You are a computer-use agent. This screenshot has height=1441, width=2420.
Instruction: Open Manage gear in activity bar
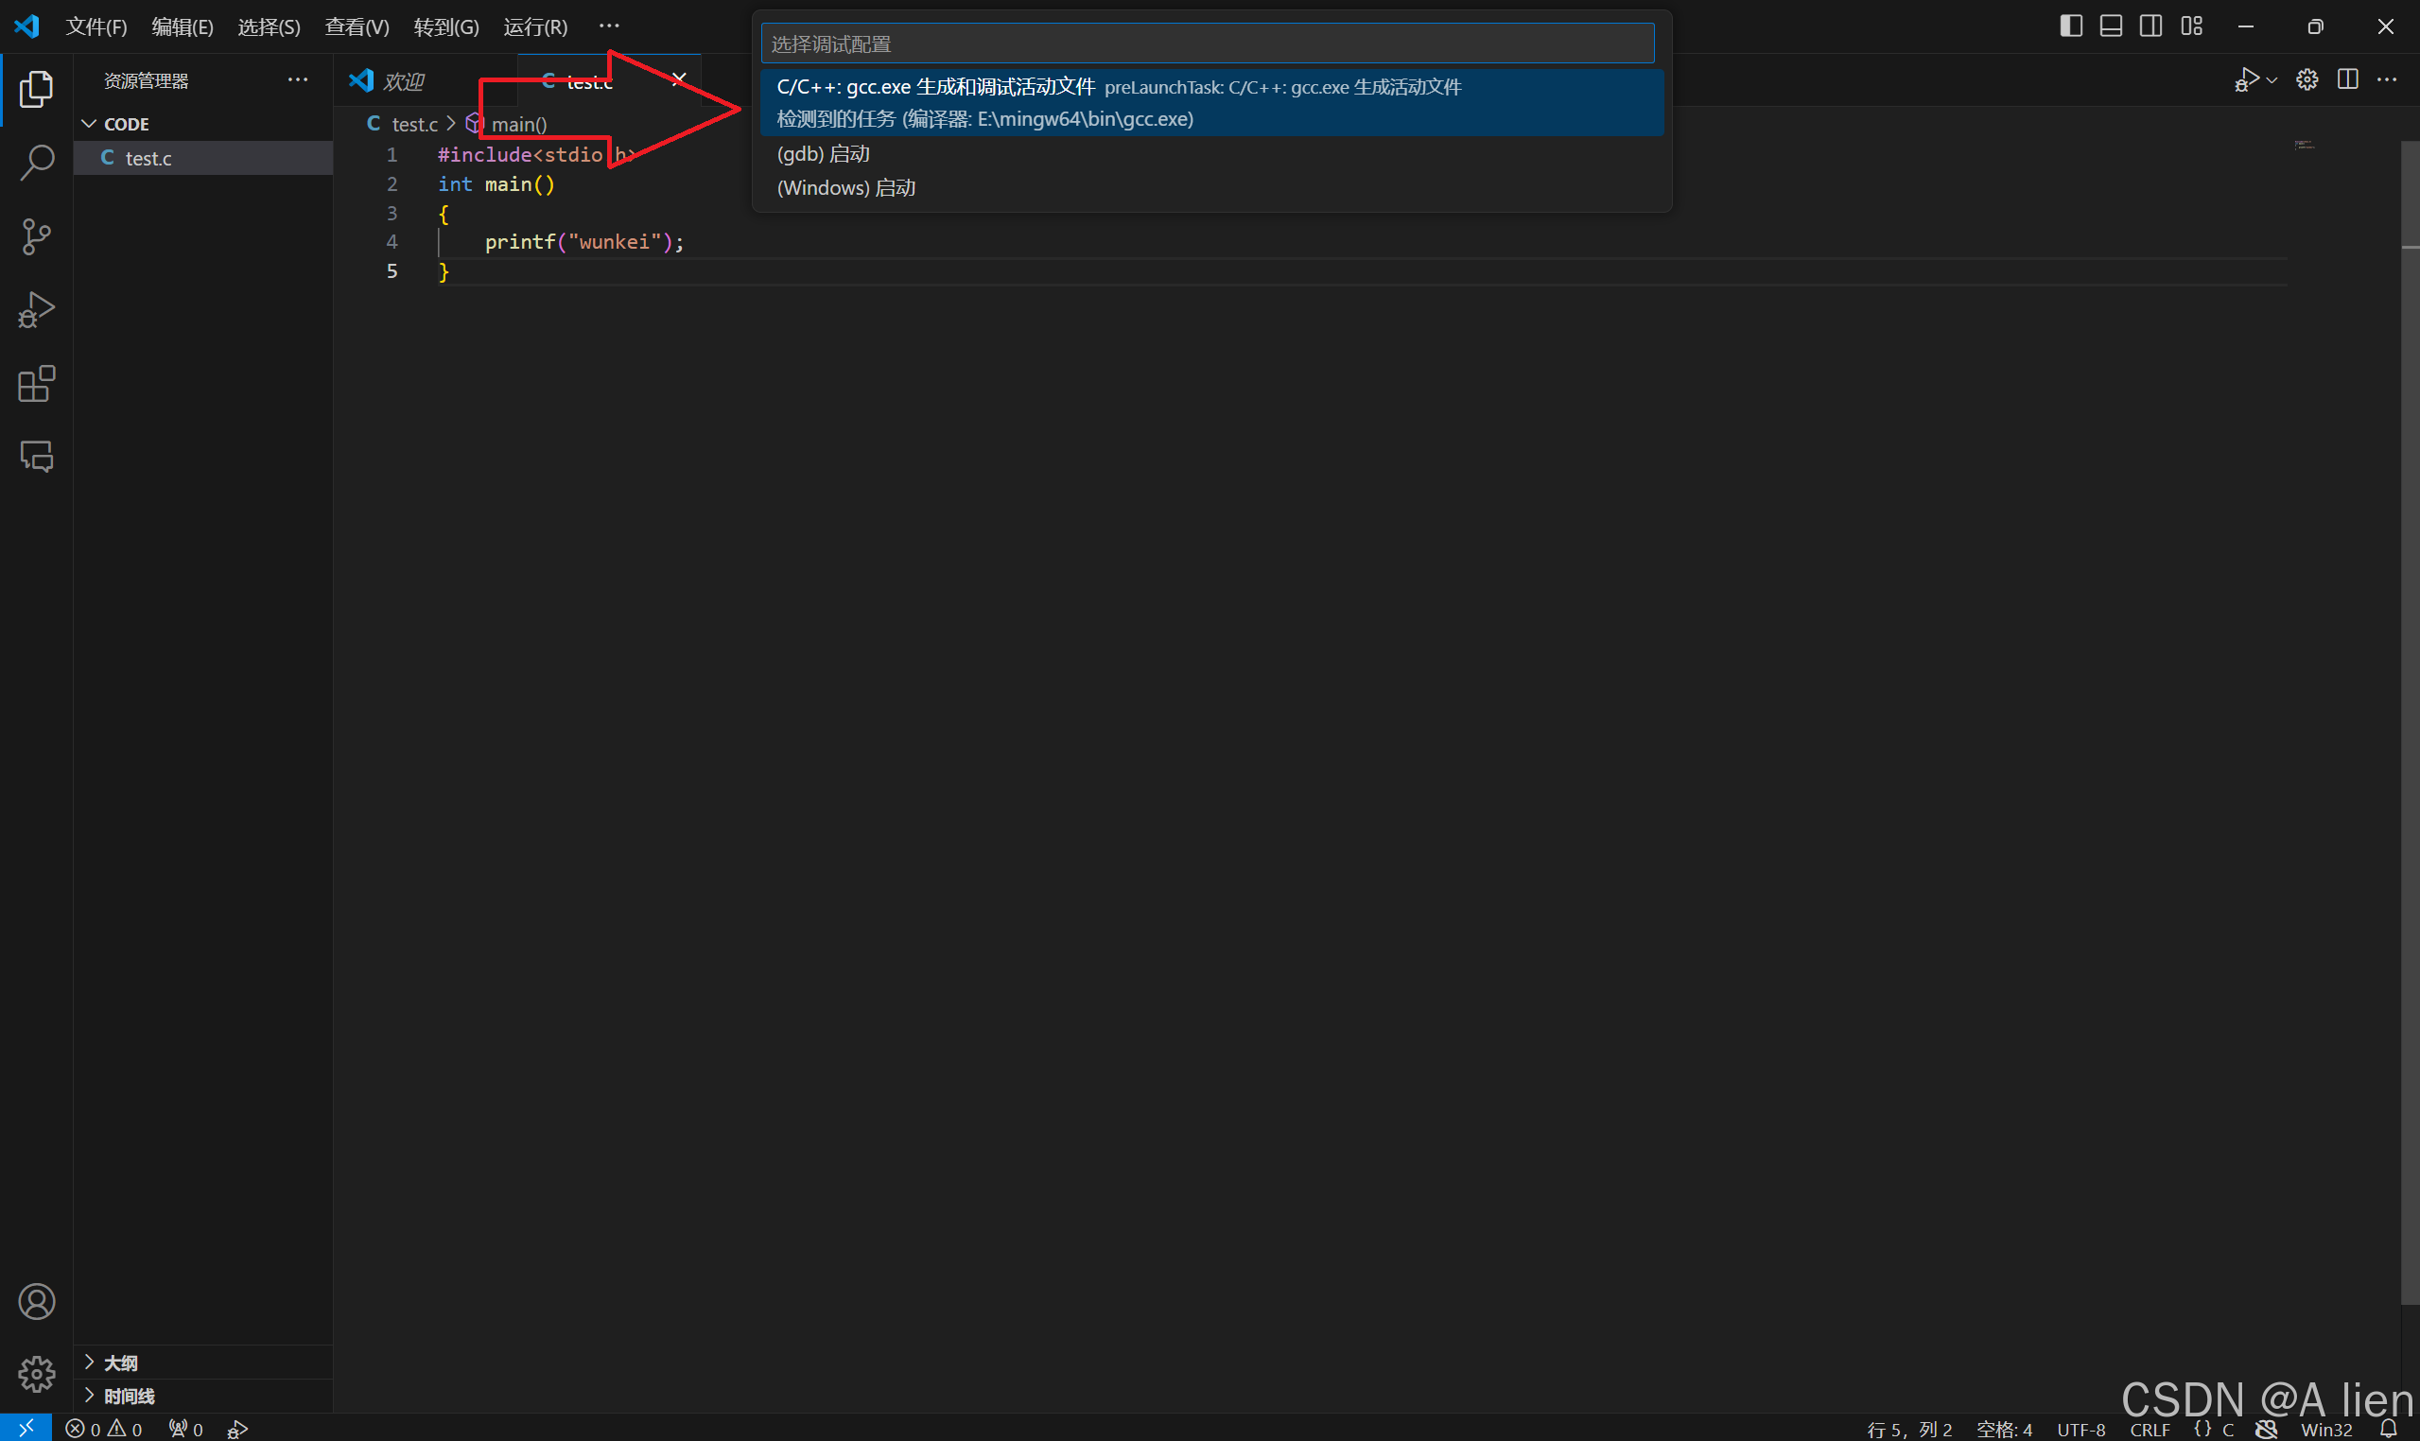coord(36,1373)
